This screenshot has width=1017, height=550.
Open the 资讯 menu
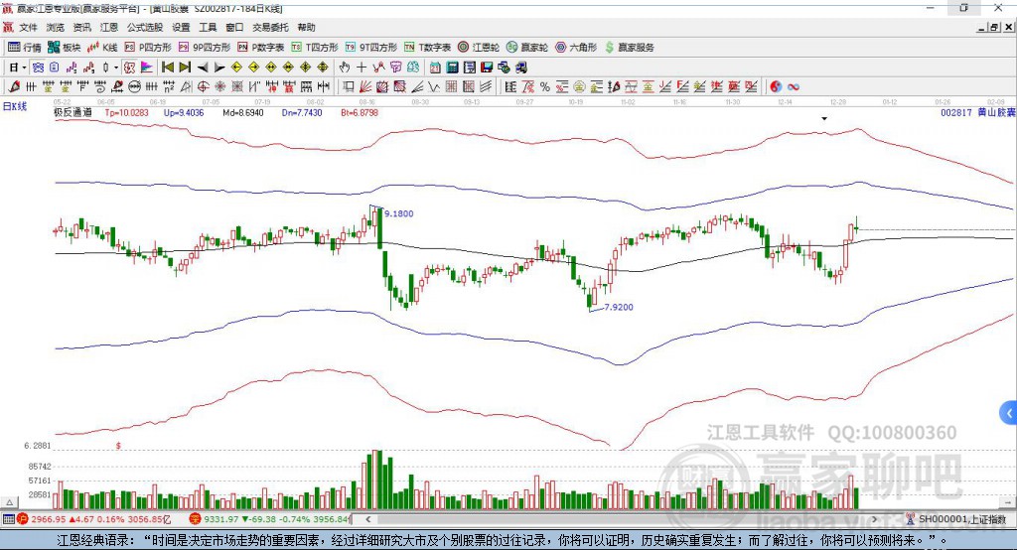coord(81,27)
